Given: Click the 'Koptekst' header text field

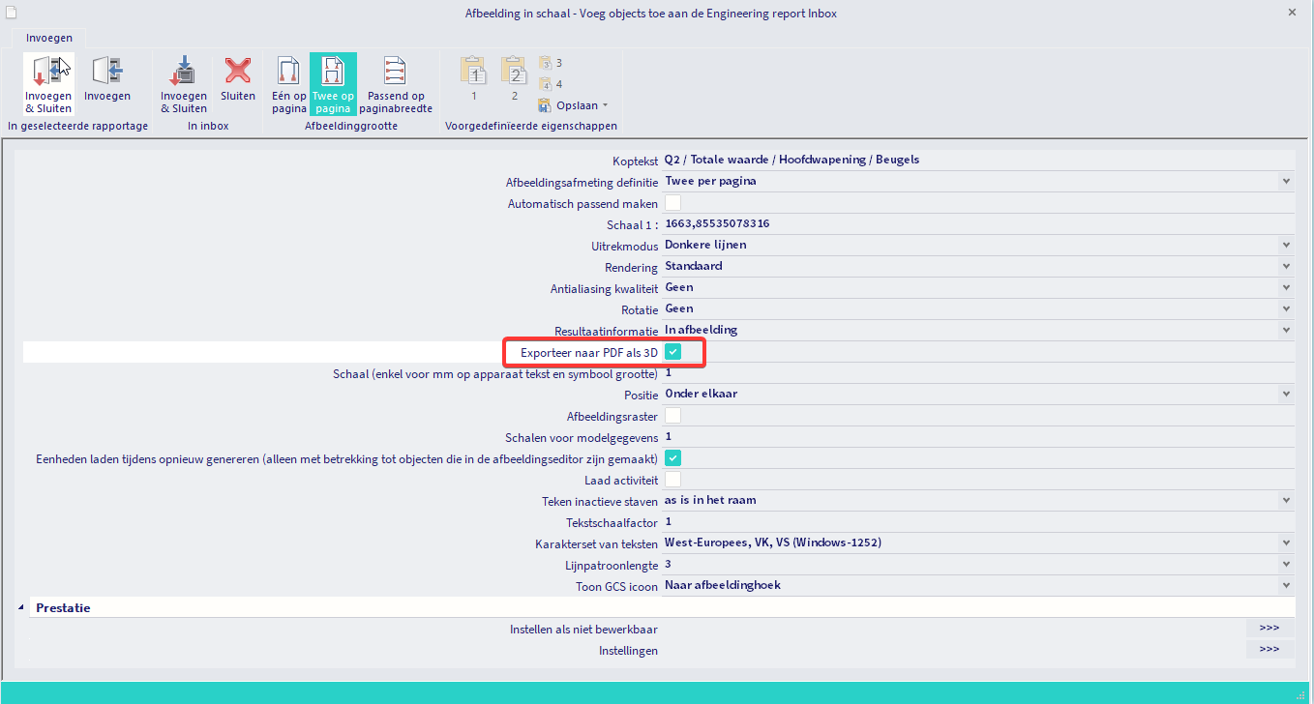Looking at the screenshot, I should tap(871, 159).
